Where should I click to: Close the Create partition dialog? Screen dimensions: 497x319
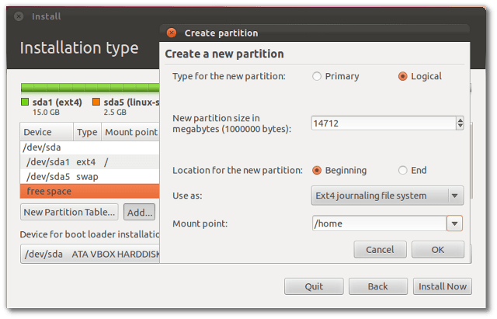click(172, 33)
